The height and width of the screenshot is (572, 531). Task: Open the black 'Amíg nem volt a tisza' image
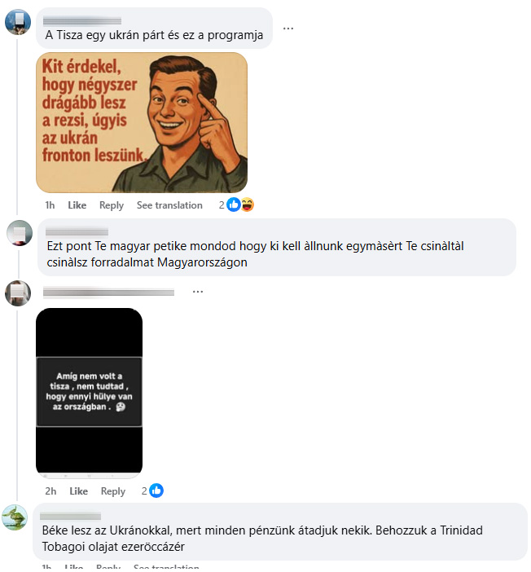(90, 394)
